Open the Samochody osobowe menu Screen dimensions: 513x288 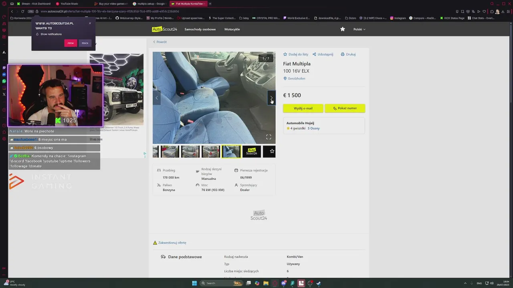(200, 29)
